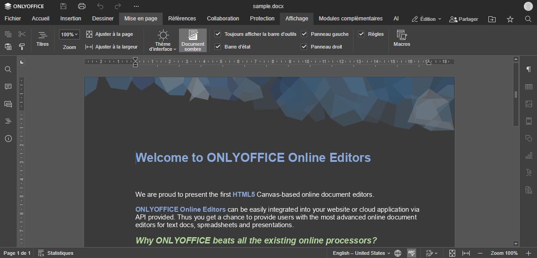This screenshot has height=258, width=537.
Task: Click the Print icon in title bar
Action: pos(82,6)
